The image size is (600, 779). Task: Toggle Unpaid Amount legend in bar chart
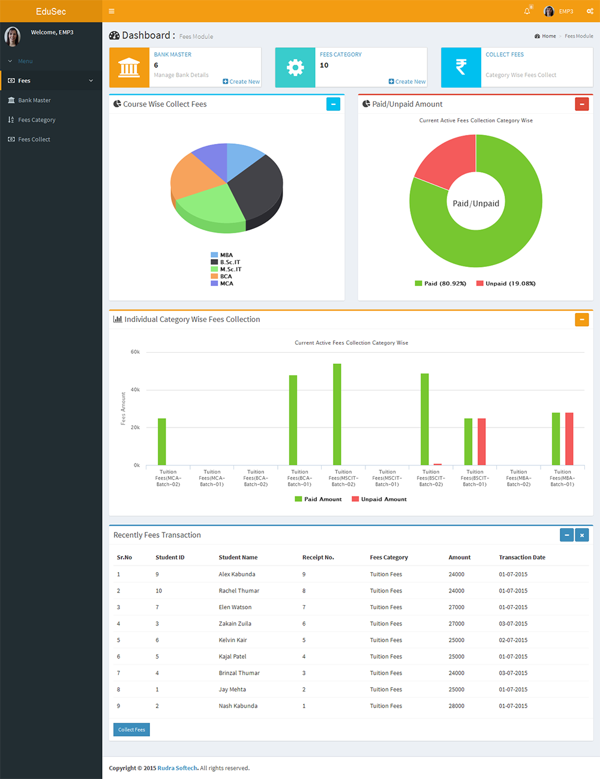379,499
